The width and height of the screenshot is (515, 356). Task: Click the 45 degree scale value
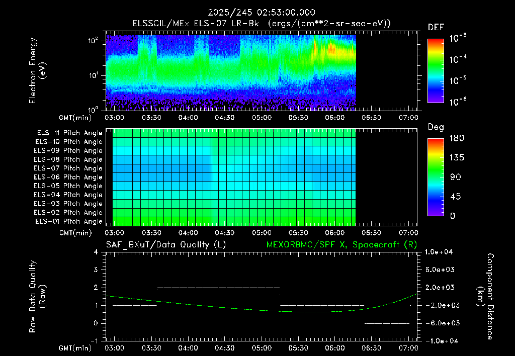tap(455, 197)
